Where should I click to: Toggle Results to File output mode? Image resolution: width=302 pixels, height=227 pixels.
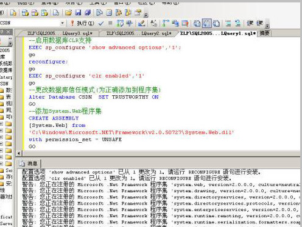click(x=216, y=23)
